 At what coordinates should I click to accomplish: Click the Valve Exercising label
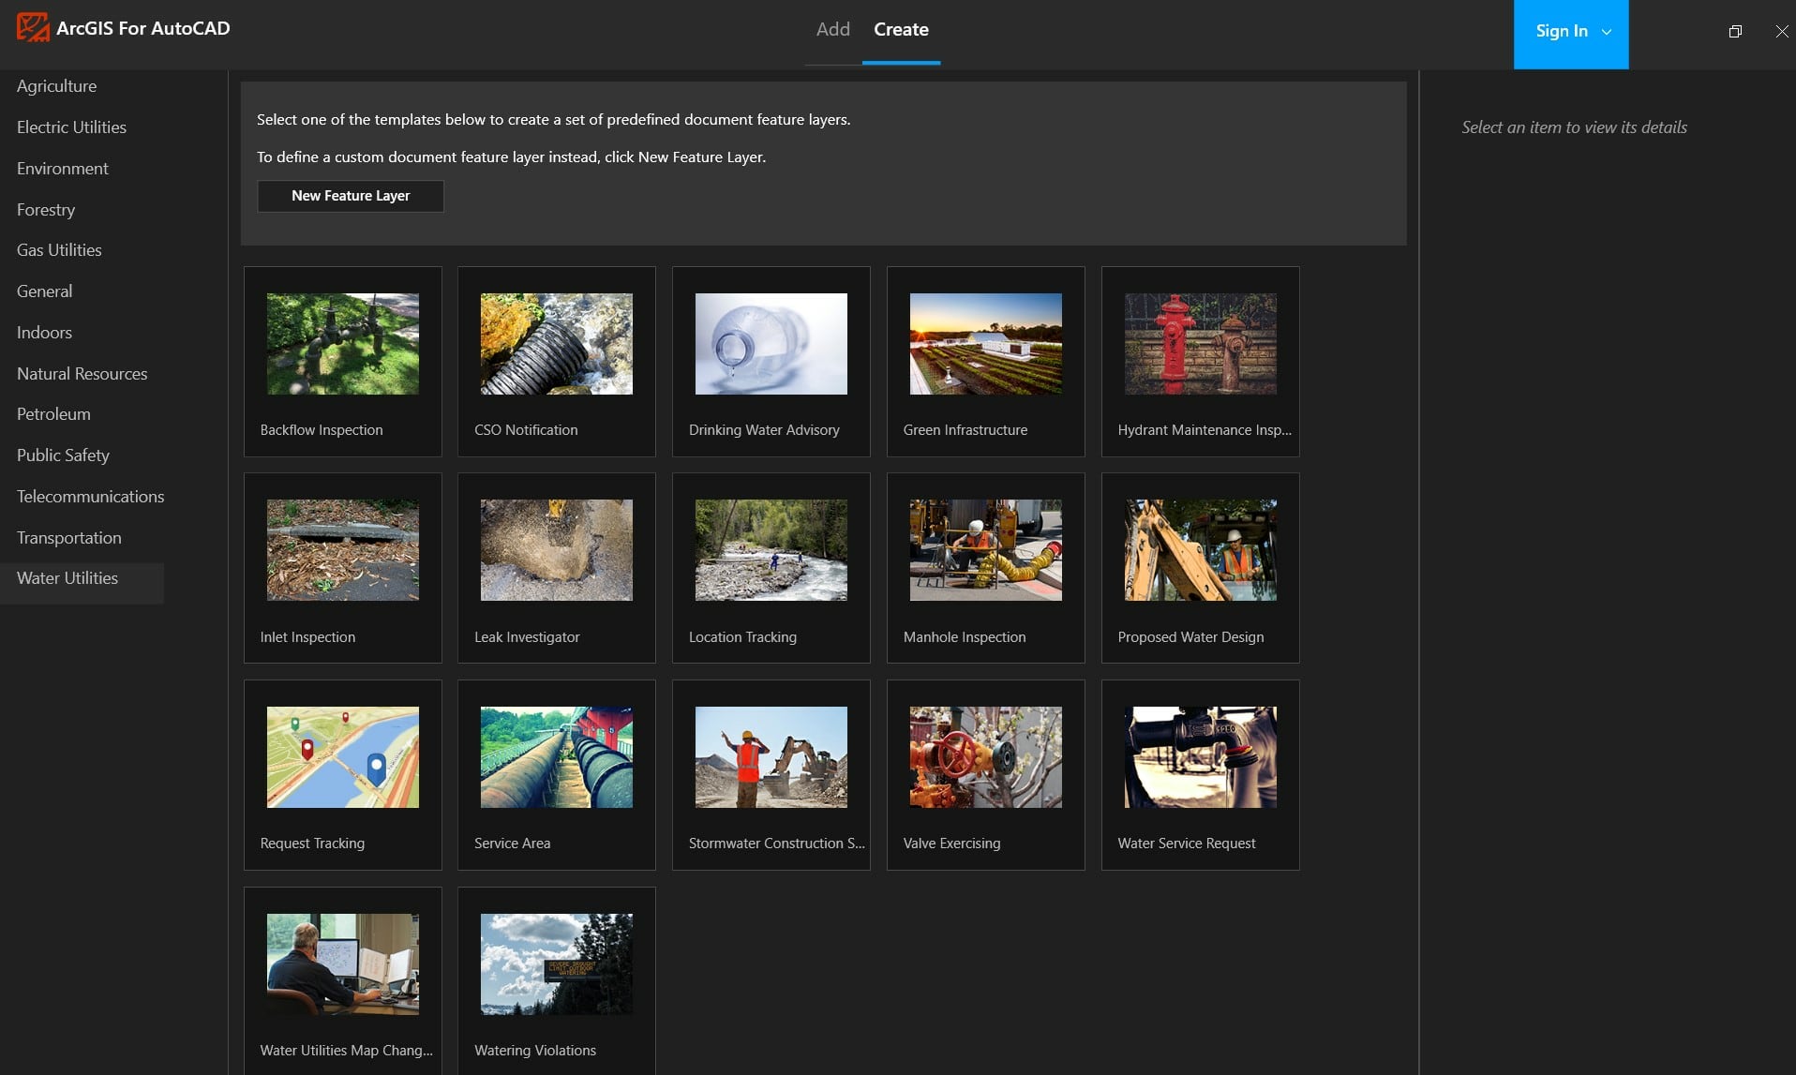[x=951, y=844]
